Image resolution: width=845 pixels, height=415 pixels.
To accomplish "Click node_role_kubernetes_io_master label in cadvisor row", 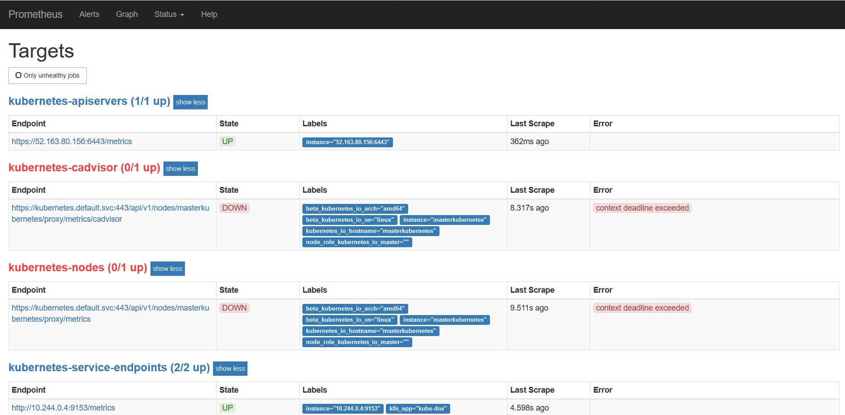I will (x=357, y=242).
